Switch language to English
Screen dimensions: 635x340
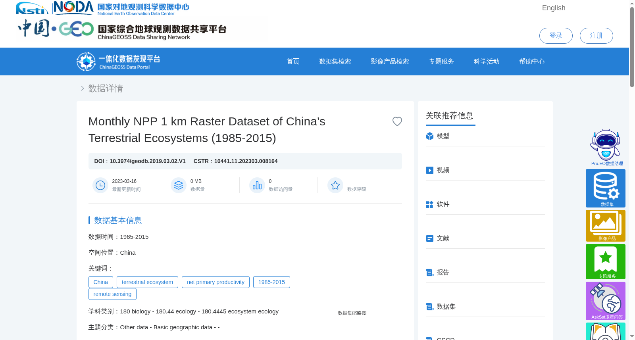tap(554, 8)
